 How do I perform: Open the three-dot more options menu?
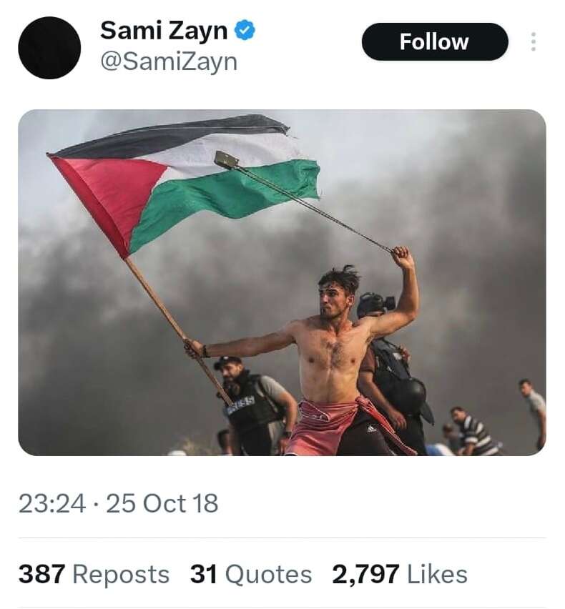[x=533, y=41]
